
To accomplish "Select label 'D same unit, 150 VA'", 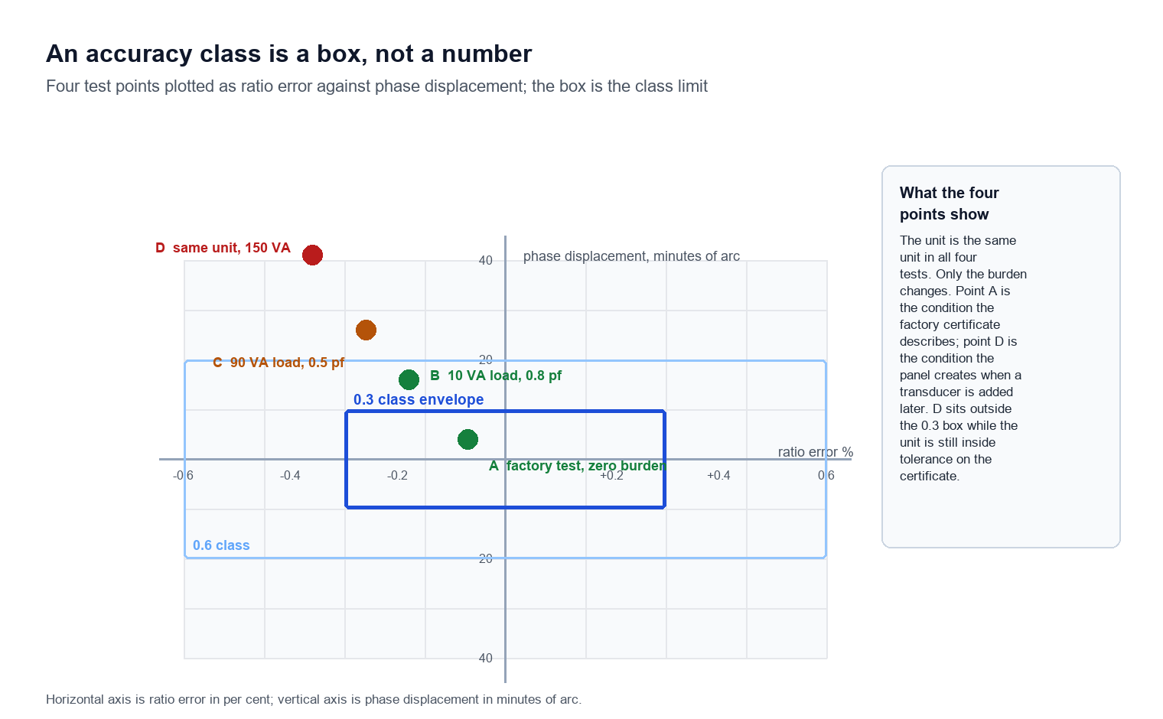I will pos(223,248).
